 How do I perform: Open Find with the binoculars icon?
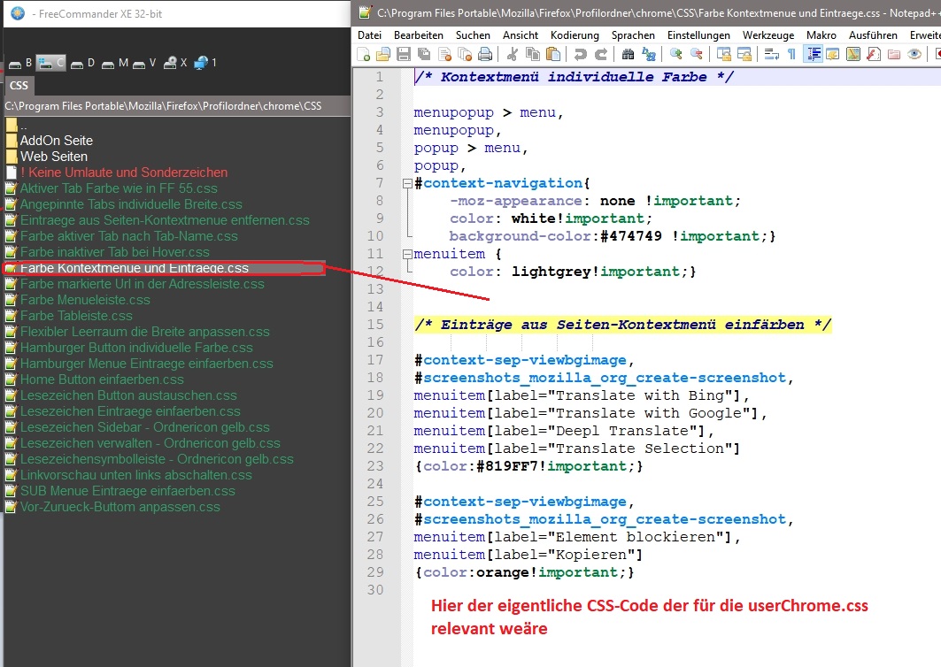coord(628,55)
